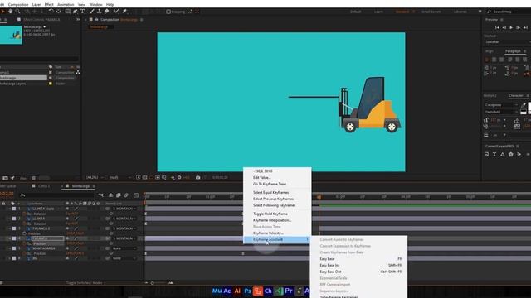The image size is (531, 298).
Task: Switch to the Paragraph panel tab
Action: tap(513, 51)
